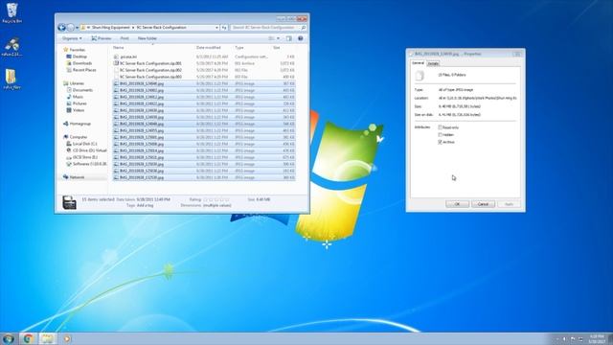Enable the Hidden attribute checkbox
This screenshot has height=345, width=613.
tap(440, 135)
